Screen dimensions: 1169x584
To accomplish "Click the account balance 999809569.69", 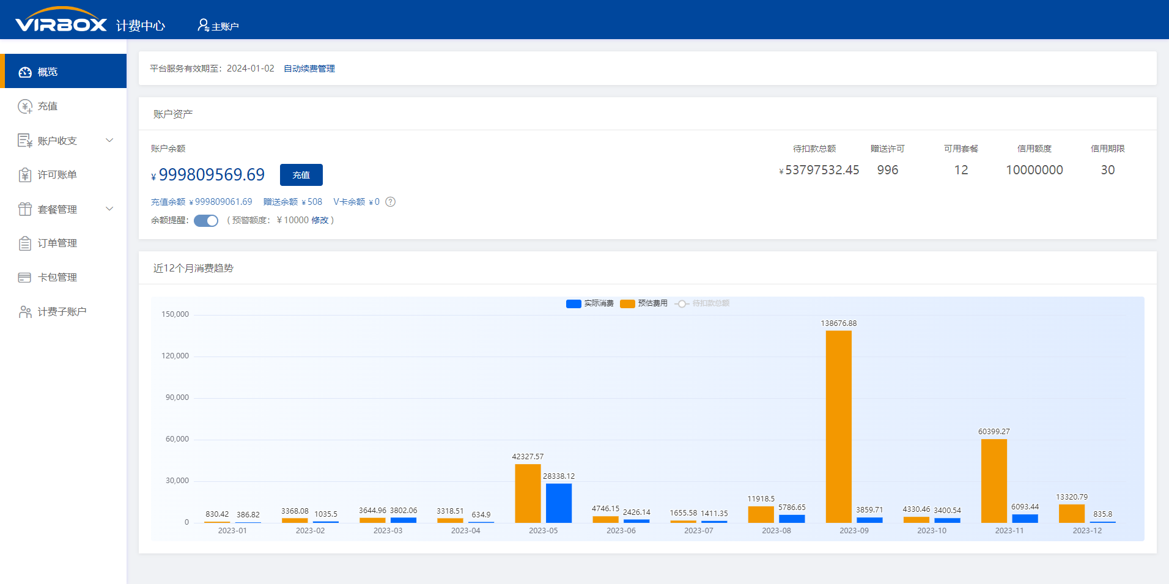I will (x=208, y=175).
